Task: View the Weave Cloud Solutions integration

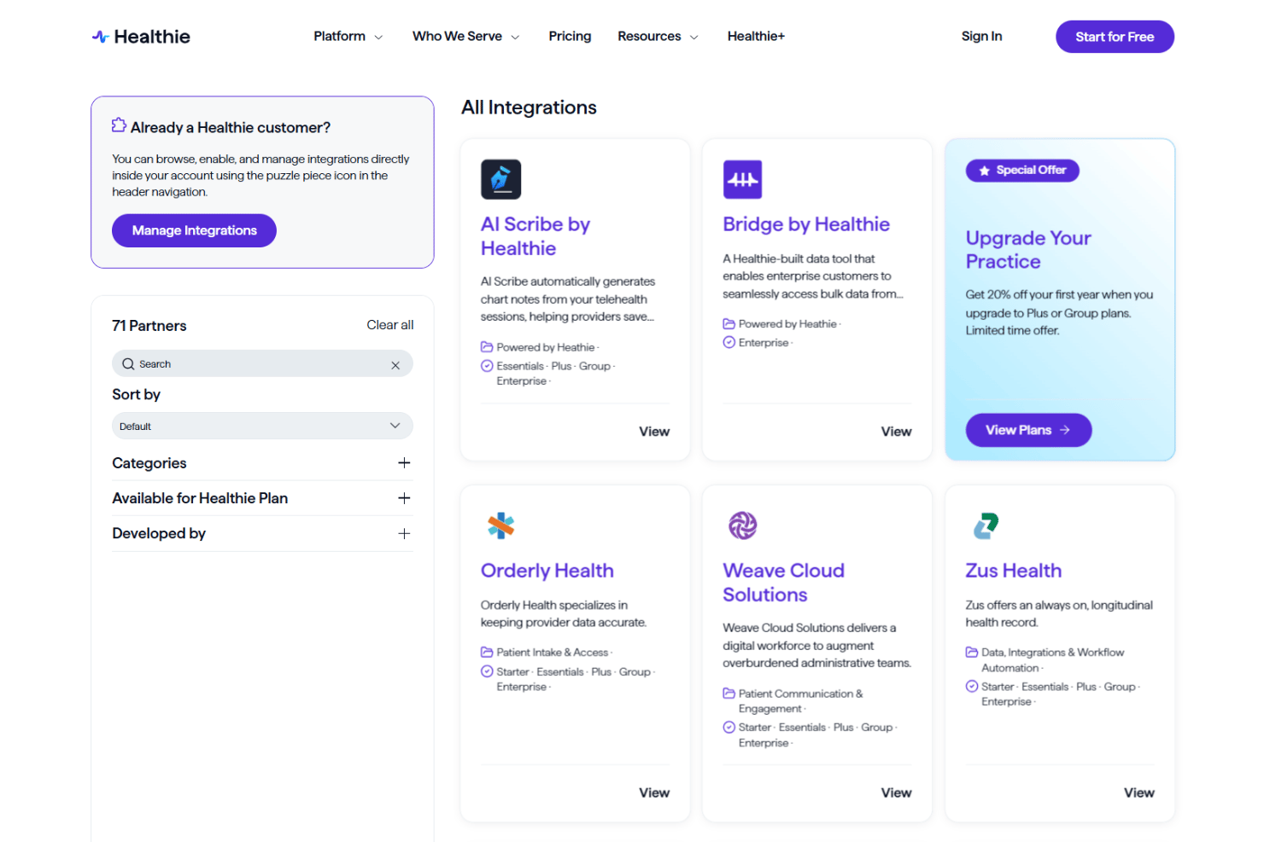Action: [896, 793]
